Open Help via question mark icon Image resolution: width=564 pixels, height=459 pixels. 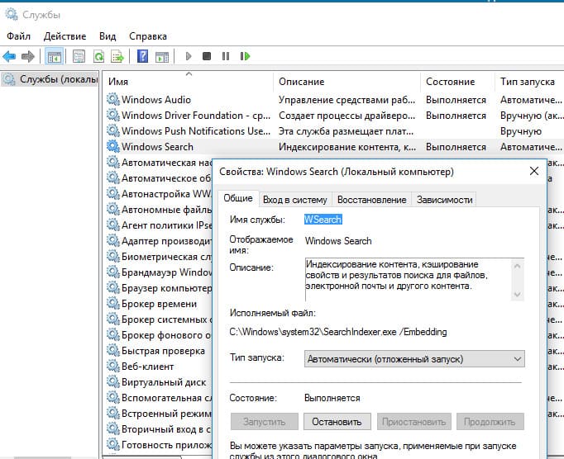coord(142,56)
